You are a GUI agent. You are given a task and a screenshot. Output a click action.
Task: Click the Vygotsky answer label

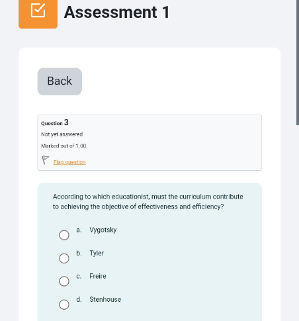click(x=103, y=230)
